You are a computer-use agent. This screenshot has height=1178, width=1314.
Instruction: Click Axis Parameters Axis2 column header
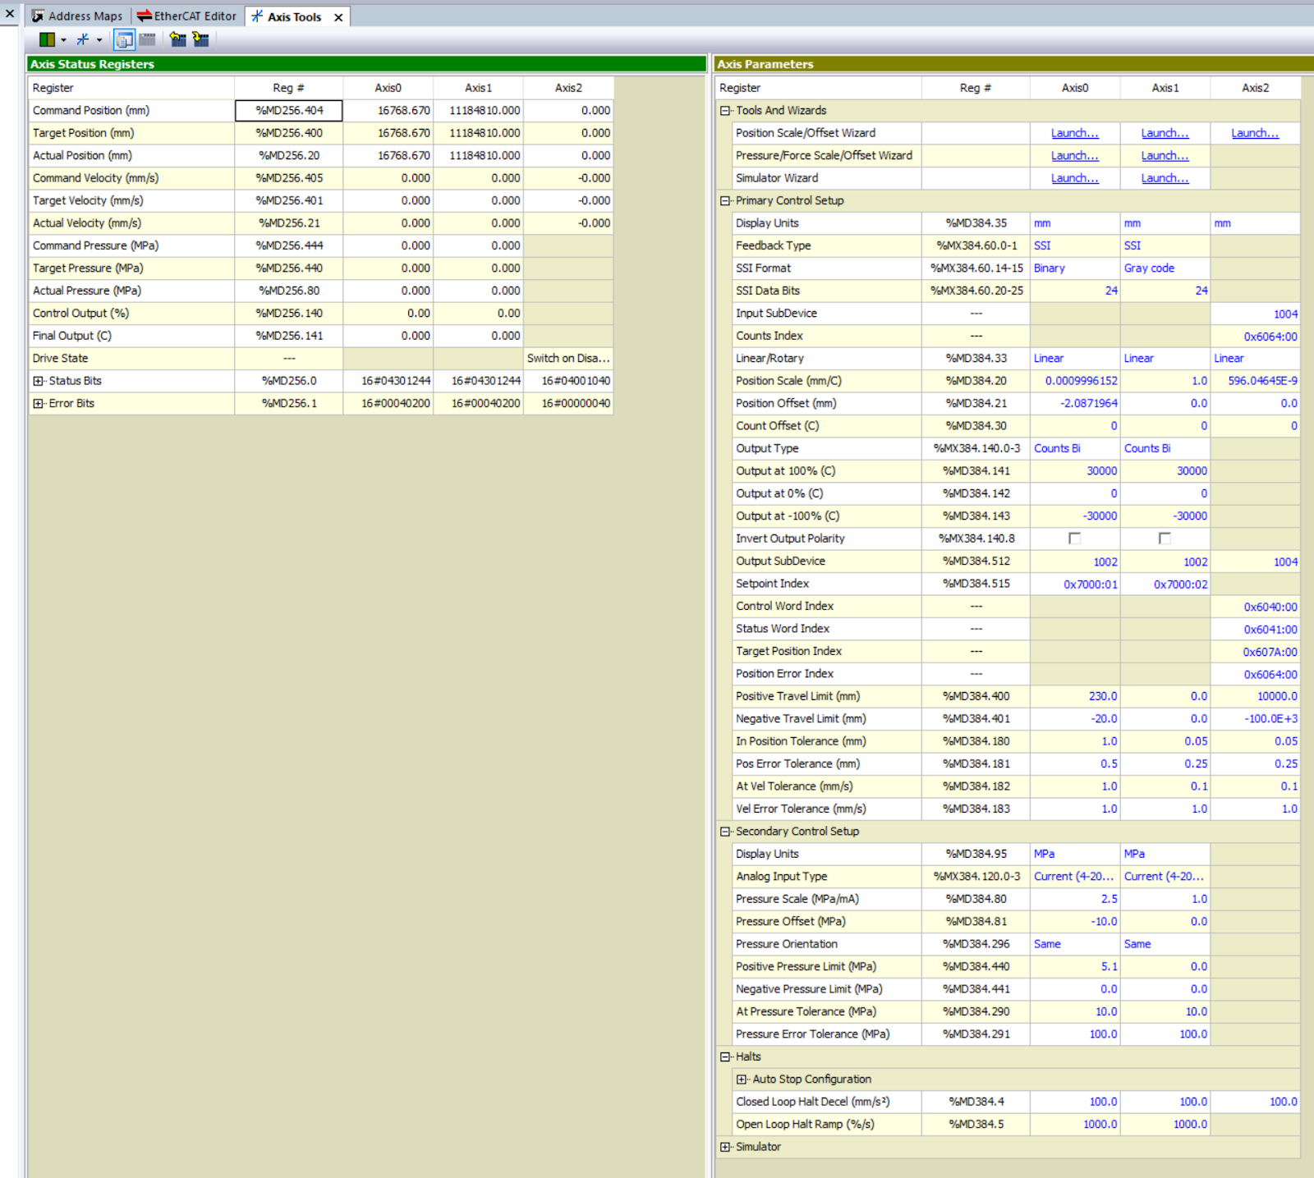(1255, 88)
